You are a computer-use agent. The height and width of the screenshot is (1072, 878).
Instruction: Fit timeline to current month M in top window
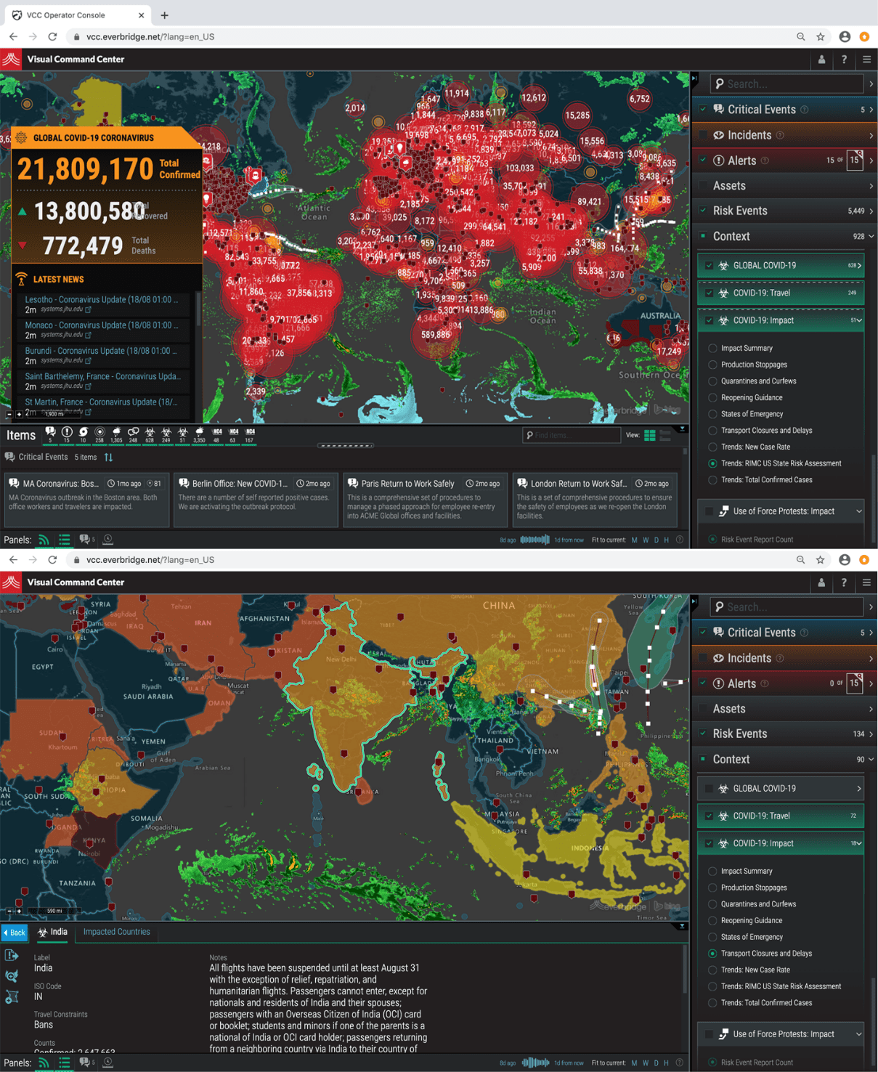click(x=635, y=540)
